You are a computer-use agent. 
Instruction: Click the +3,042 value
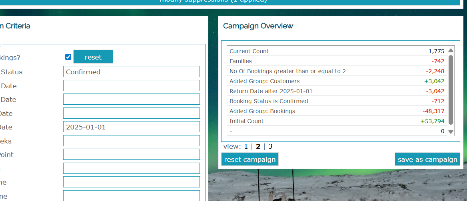tap(435, 81)
